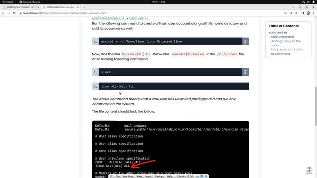Click the sudoers file screenshot image
The width and height of the screenshot is (317, 178).
[x=170, y=149]
